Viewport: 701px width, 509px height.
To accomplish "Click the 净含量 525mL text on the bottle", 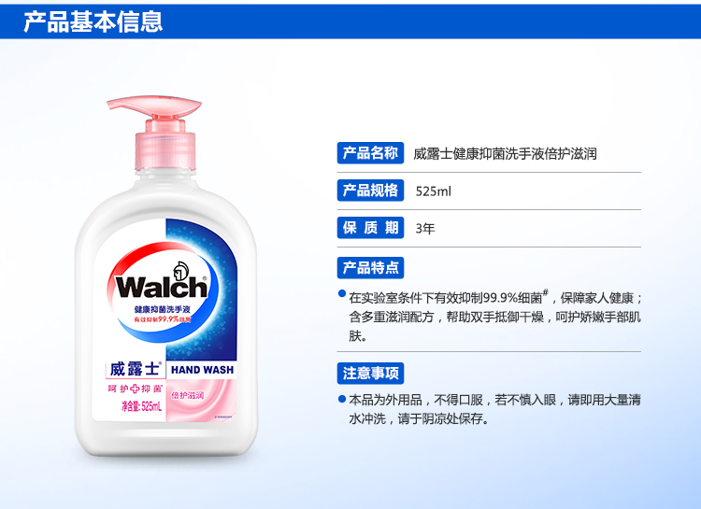I will 141,406.
